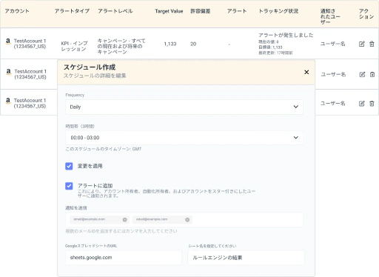Screen dimensions: 379x277
Task: Click the sheet name field ルールエンジンの結果
Action: [246, 258]
